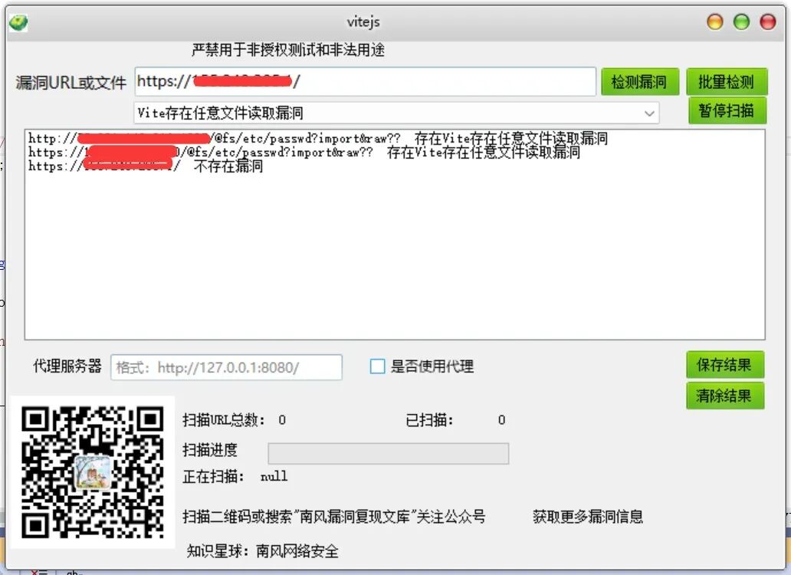The image size is (791, 575).
Task: Select the result line ending with 不存在漏洞
Action: click(x=146, y=166)
